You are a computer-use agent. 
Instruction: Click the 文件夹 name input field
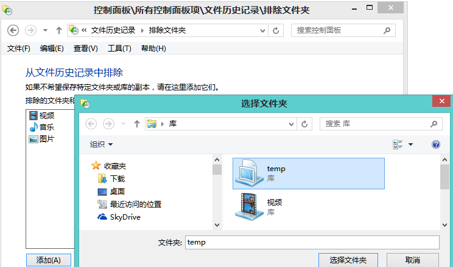(312, 242)
